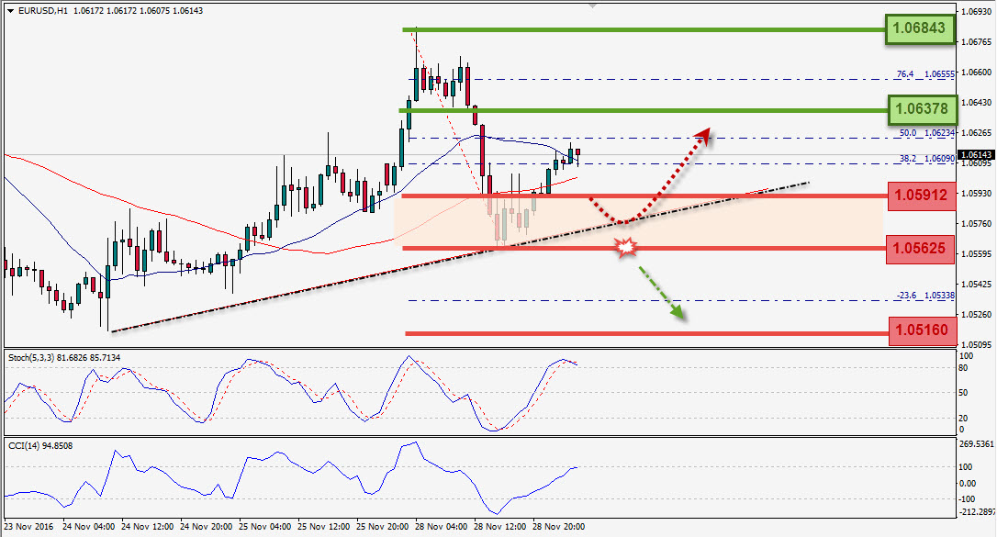997x537 pixels.
Task: Click price axis value 1.05930
Action: (976, 193)
